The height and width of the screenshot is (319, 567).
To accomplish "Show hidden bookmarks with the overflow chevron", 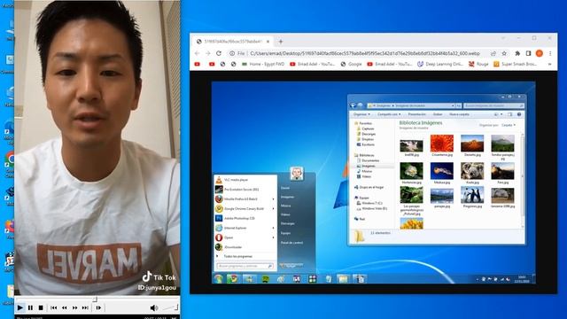I will (x=549, y=64).
